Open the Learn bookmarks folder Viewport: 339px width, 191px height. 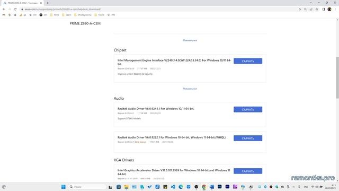(x=67, y=15)
